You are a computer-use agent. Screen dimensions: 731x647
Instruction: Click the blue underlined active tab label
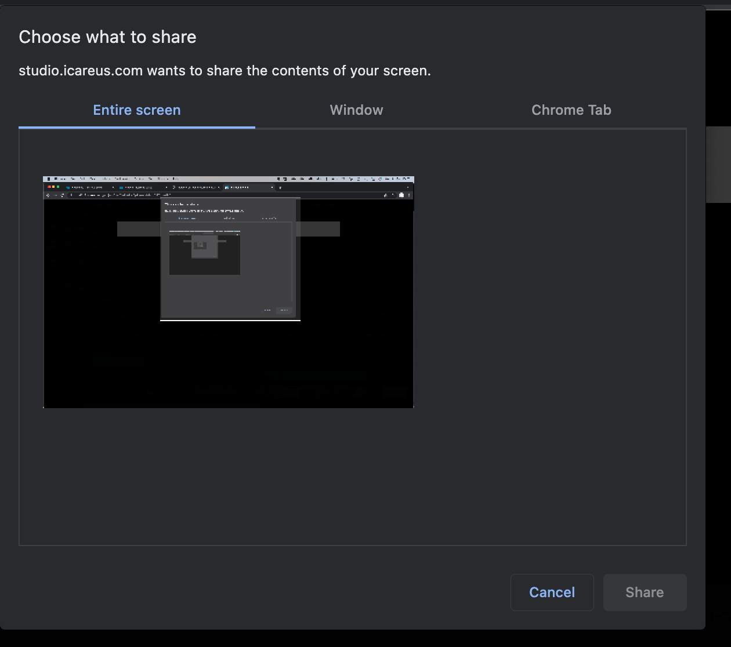point(137,110)
